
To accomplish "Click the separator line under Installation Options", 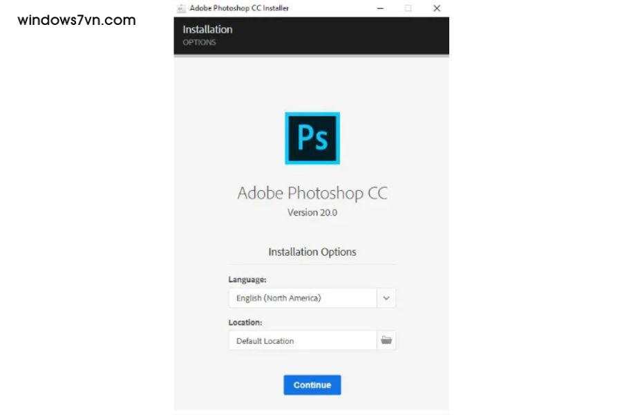I will (312, 264).
